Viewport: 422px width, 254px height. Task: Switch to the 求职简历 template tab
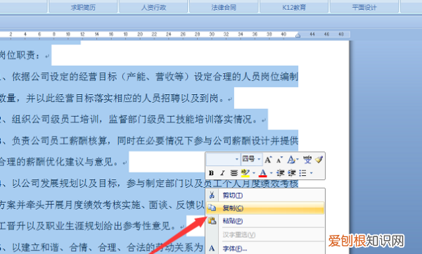tap(83, 7)
